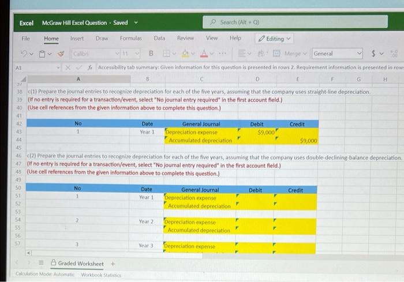Open the Help tab
Image resolution: width=404 pixels, height=282 pixels.
pyautogui.click(x=235, y=38)
